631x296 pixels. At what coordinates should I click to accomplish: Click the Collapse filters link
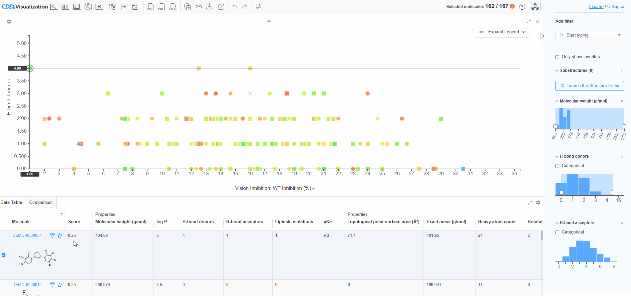point(616,6)
